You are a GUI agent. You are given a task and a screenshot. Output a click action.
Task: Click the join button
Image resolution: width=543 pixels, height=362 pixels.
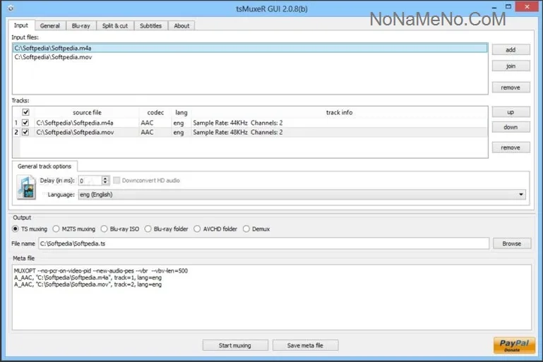point(511,66)
